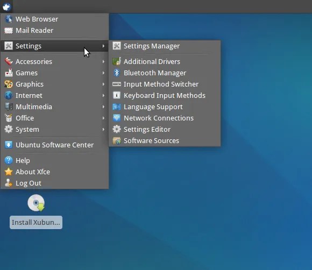Click the Ubuntu Software Center download icon
The width and height of the screenshot is (312, 270).
(9, 145)
